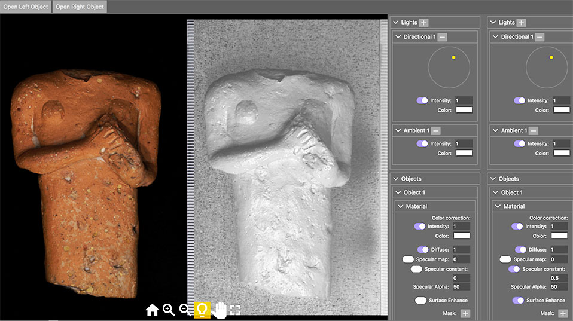
Task: Click the zoom in magnifier icon
Action: pyautogui.click(x=169, y=310)
